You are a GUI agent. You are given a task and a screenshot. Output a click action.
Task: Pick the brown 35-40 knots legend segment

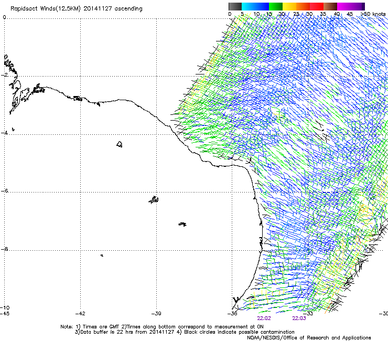tap(330, 6)
